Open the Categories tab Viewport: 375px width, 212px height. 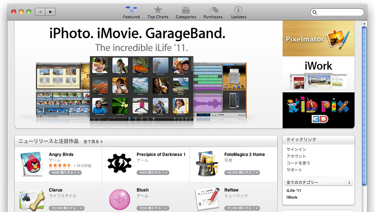coord(186,13)
